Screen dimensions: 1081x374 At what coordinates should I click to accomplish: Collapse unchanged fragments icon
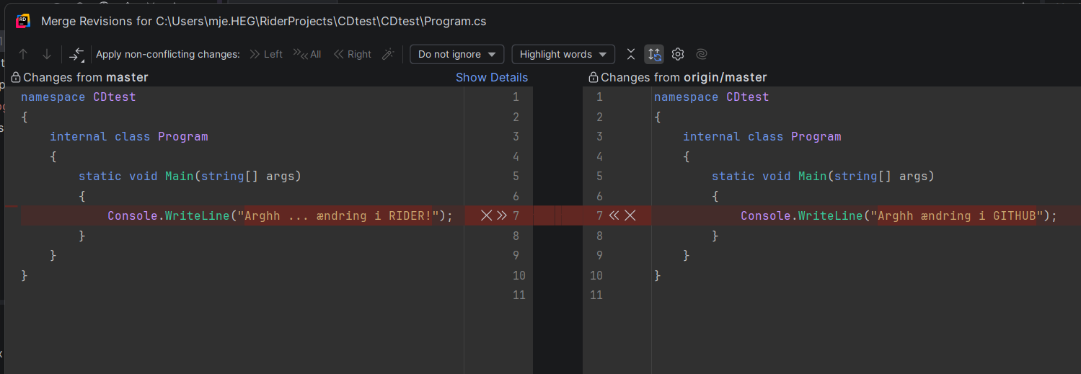point(631,54)
